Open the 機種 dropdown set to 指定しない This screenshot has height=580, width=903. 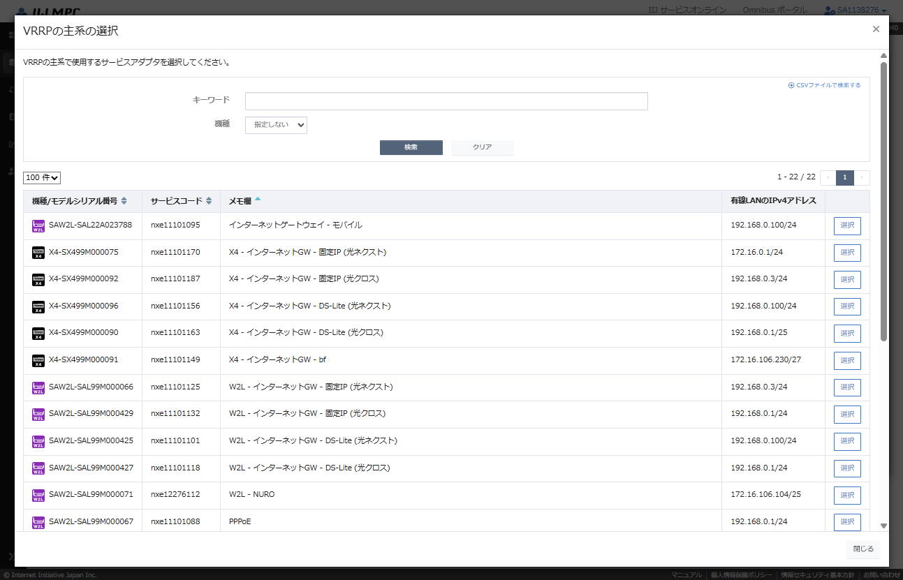(276, 125)
